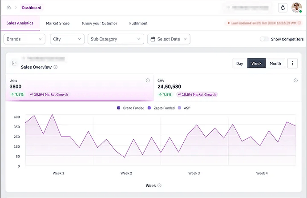Open the Sub Category dropdown
The height and width of the screenshot is (198, 307).
click(x=116, y=39)
